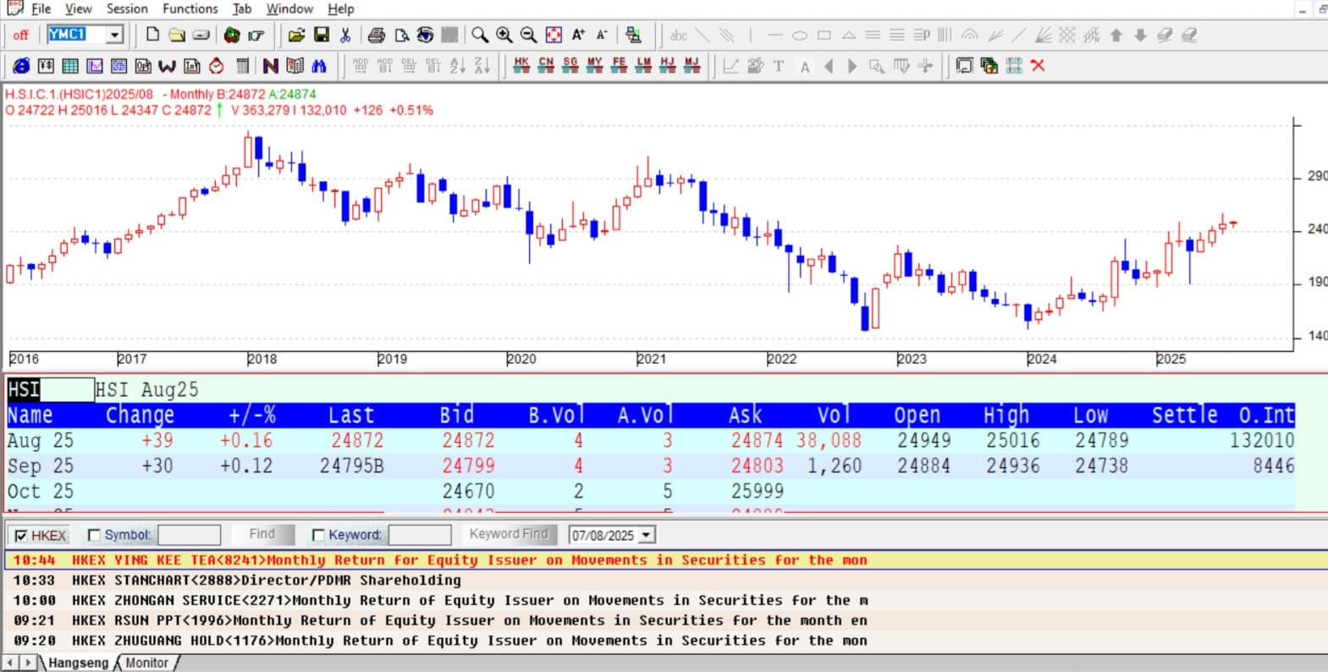Click the increase font size A+ icon
This screenshot has width=1328, height=672.
coord(578,35)
